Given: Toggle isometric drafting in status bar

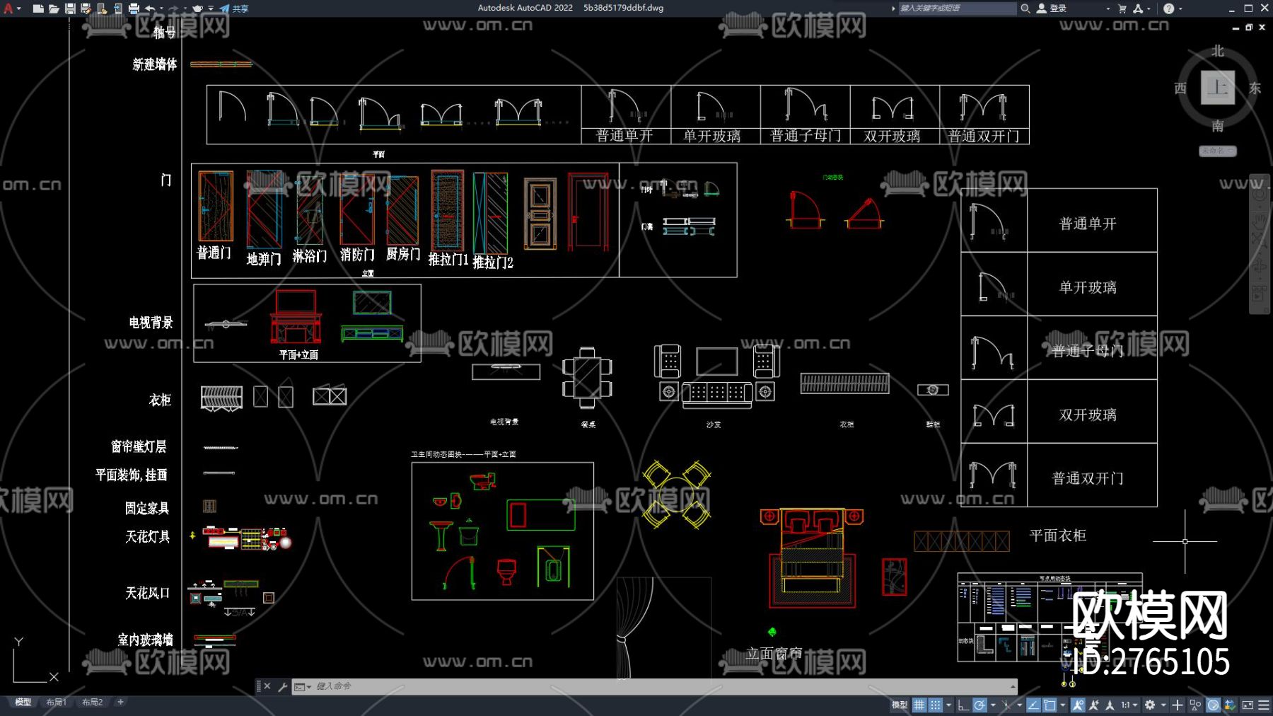Looking at the screenshot, I should (x=1006, y=705).
